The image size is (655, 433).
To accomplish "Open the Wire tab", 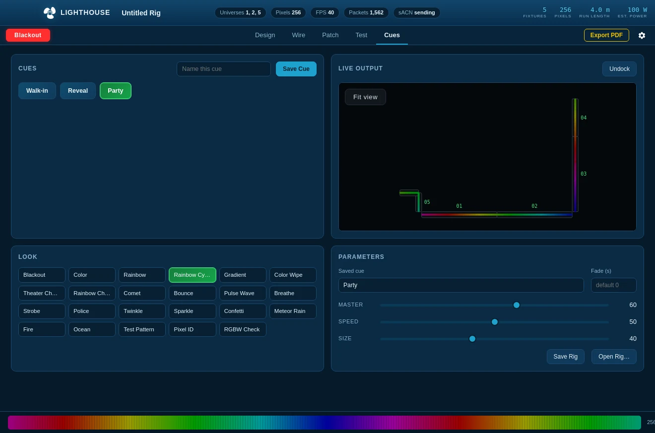I will (x=299, y=35).
